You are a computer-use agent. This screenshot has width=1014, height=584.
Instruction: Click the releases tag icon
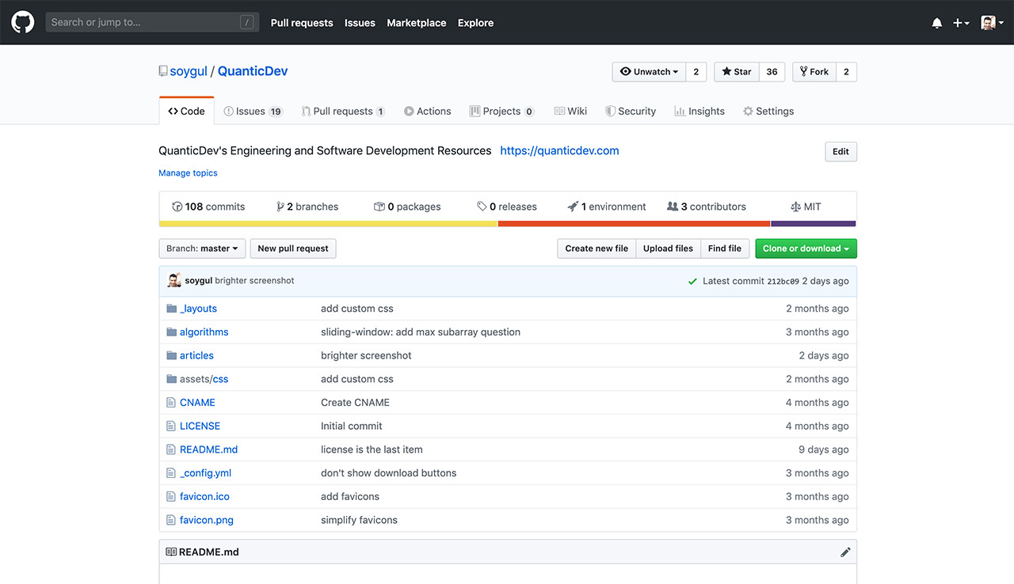pyautogui.click(x=482, y=207)
